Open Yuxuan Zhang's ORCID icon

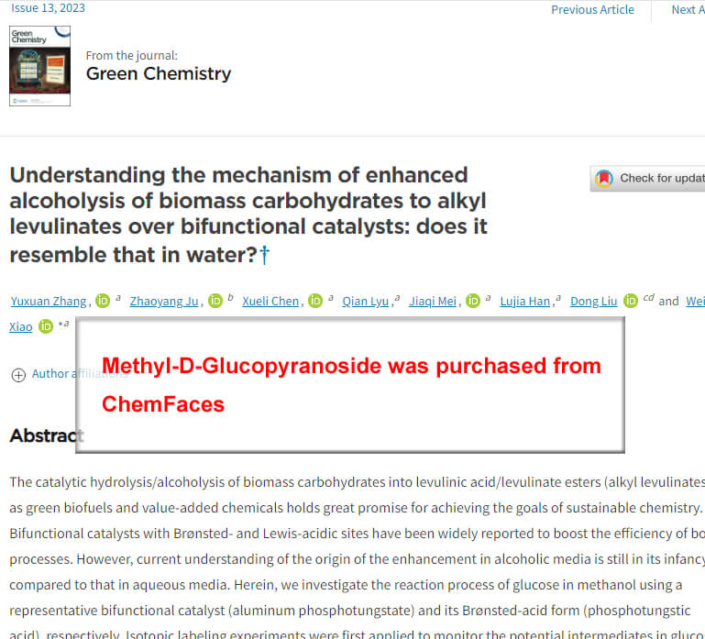click(x=103, y=301)
